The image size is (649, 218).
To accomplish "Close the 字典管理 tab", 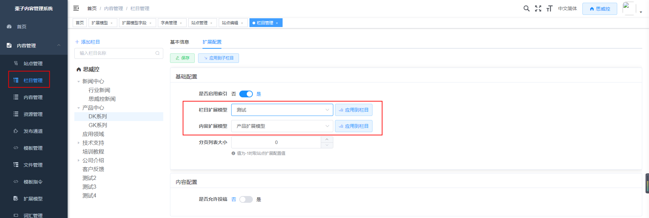I will [181, 23].
